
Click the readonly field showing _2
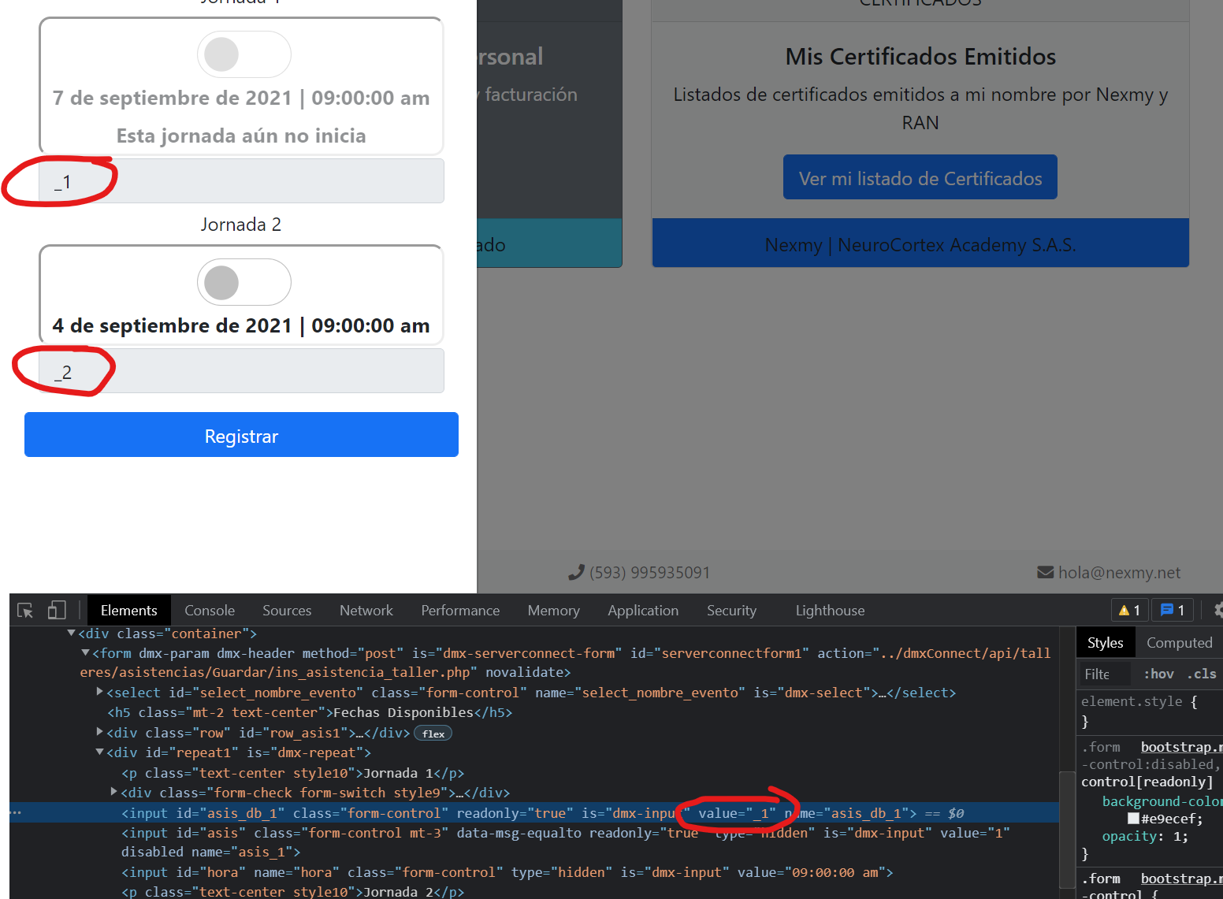tap(241, 371)
